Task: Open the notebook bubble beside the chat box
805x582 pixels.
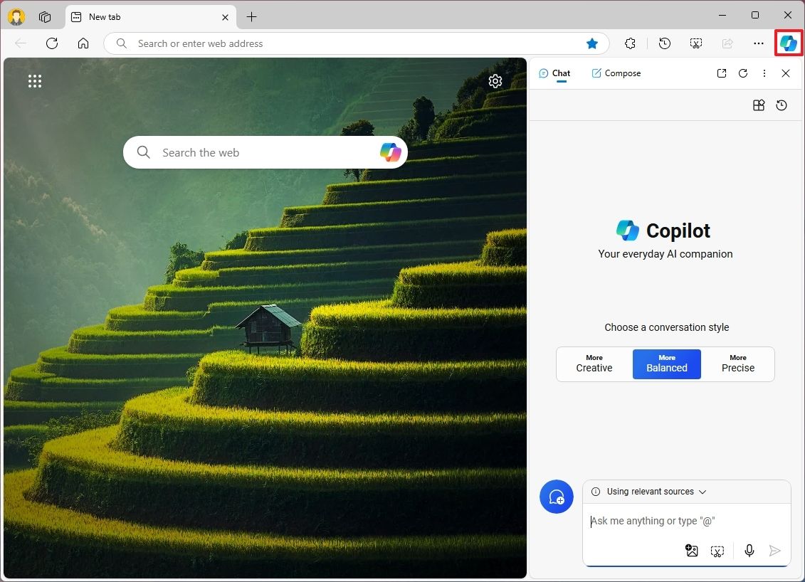Action: tap(556, 497)
